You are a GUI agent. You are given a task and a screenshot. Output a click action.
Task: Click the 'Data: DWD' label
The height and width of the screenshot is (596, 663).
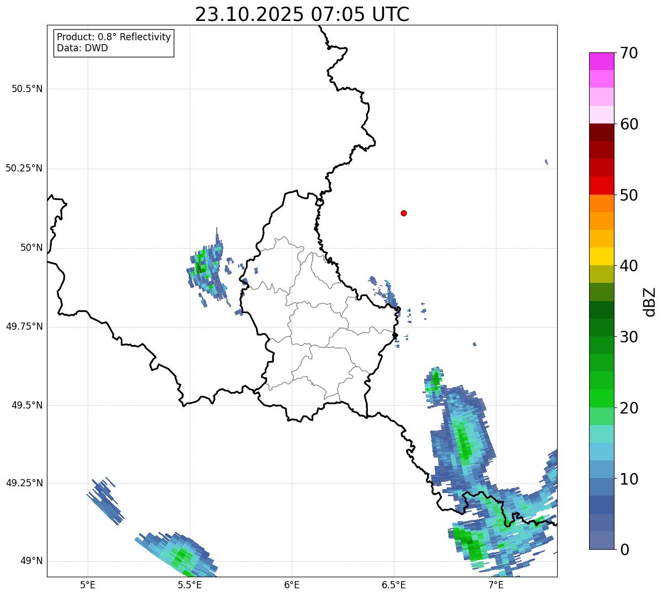pyautogui.click(x=82, y=48)
